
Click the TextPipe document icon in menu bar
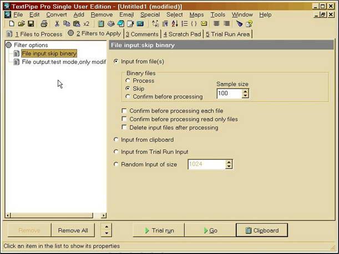(x=8, y=14)
